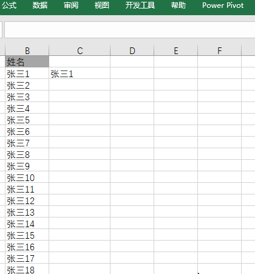This screenshot has width=255, height=274.
Task: Select the cell containing 张三2
Action: pyautogui.click(x=27, y=84)
